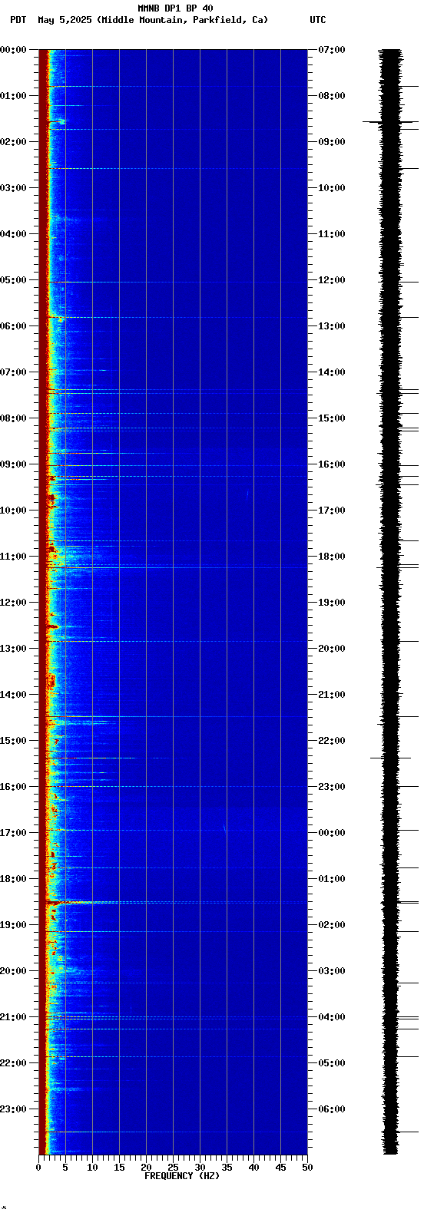Click the PDT time label 03:00
Image resolution: width=424 pixels, height=1216 pixels.
coord(13,188)
